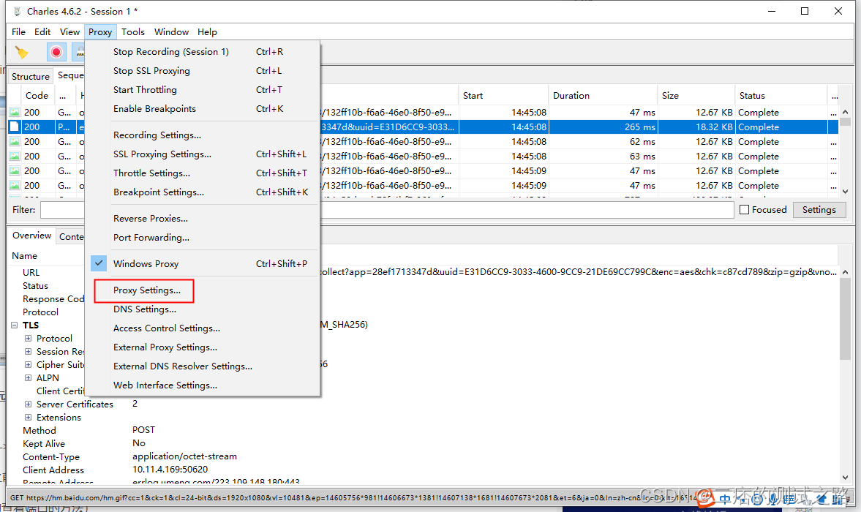Image resolution: width=861 pixels, height=512 pixels.
Task: Expand the ALPN tree node
Action: point(28,378)
